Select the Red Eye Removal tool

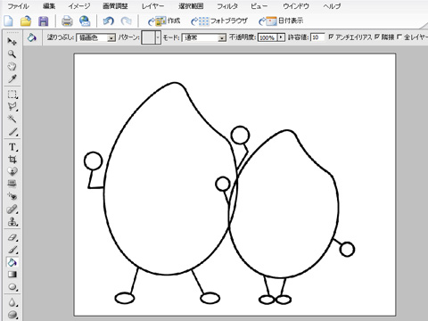pos(12,196)
